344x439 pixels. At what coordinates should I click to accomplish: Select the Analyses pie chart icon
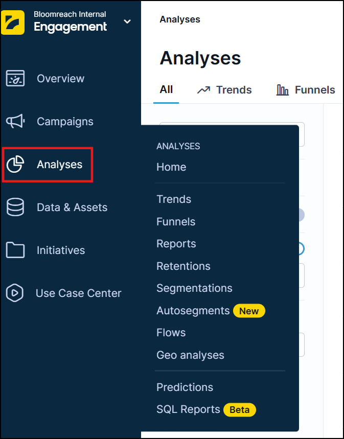(x=15, y=165)
